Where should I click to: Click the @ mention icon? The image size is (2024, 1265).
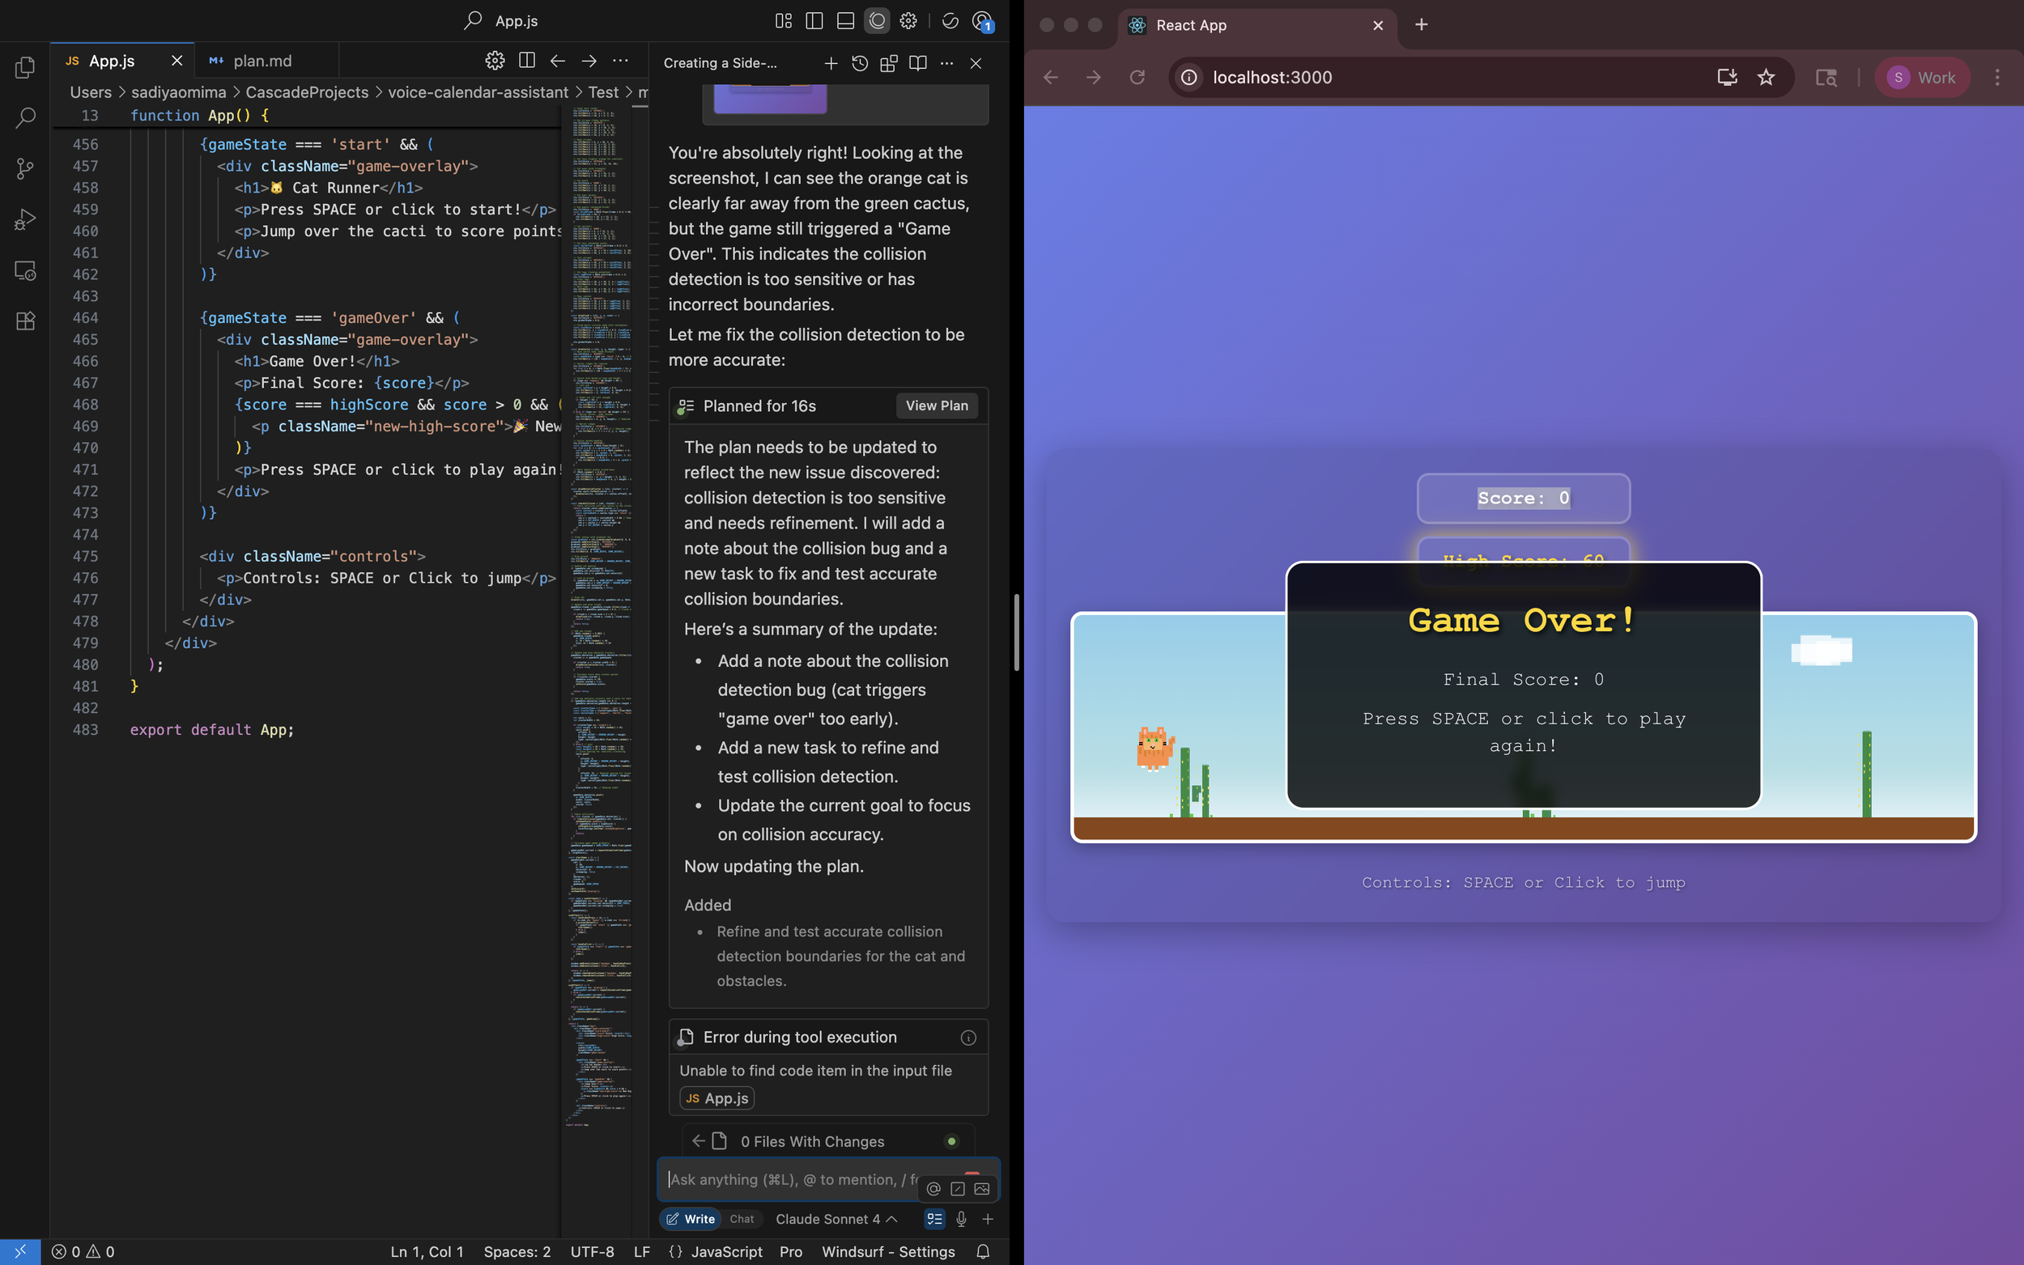tap(933, 1189)
